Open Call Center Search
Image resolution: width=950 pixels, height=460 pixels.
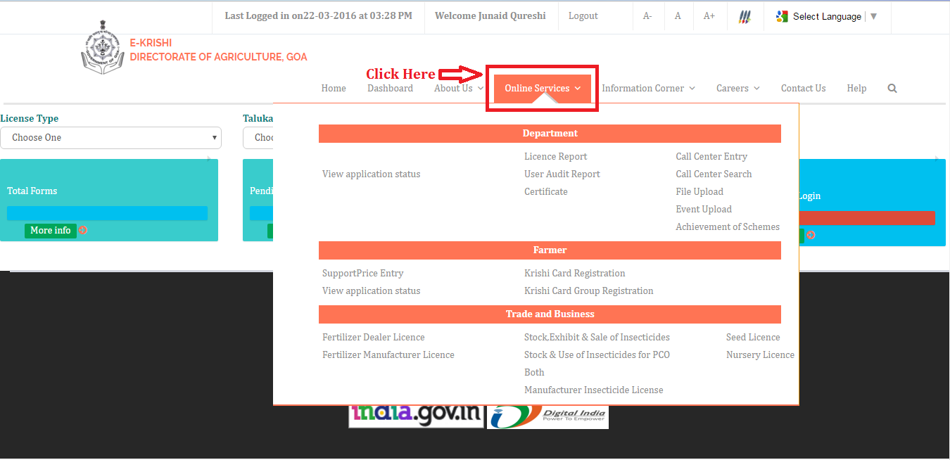tap(714, 174)
